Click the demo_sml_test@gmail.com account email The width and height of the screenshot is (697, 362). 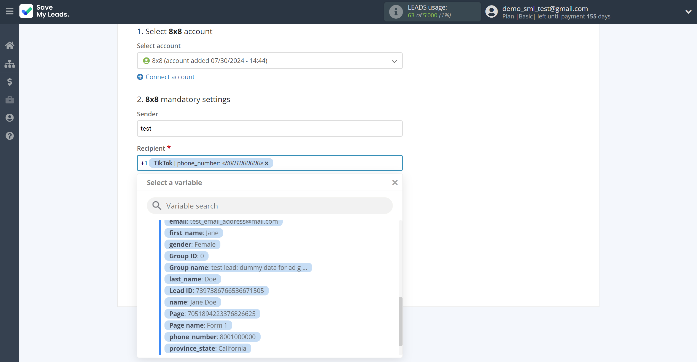545,9
